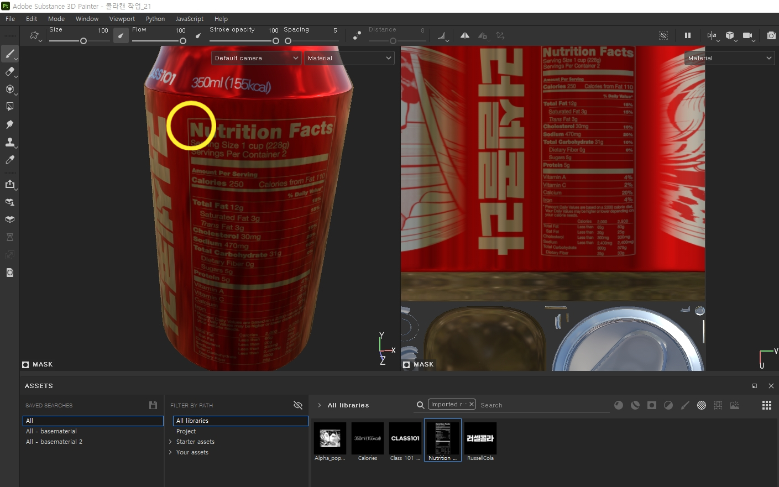
Task: Filter assets by materials sphere icon
Action: click(x=619, y=405)
